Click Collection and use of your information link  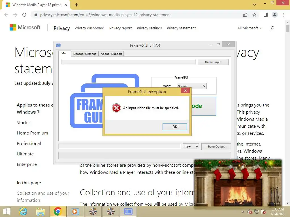43,197
